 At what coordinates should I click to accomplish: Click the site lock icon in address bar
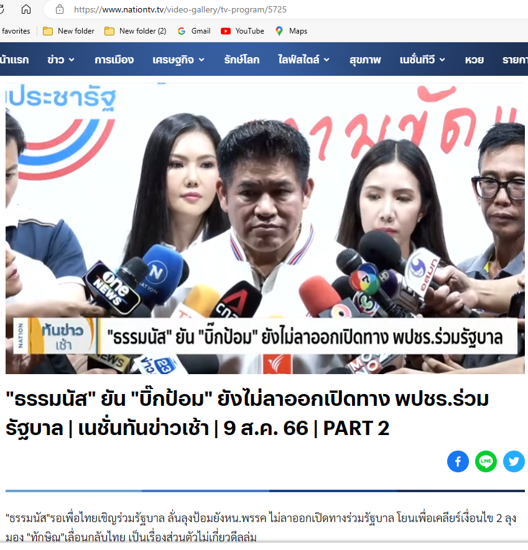[x=60, y=9]
